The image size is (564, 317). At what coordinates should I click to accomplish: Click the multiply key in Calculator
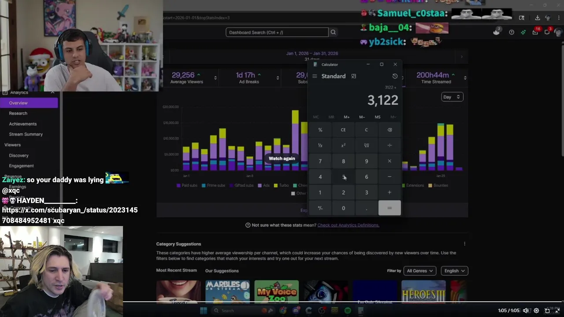[390, 161]
